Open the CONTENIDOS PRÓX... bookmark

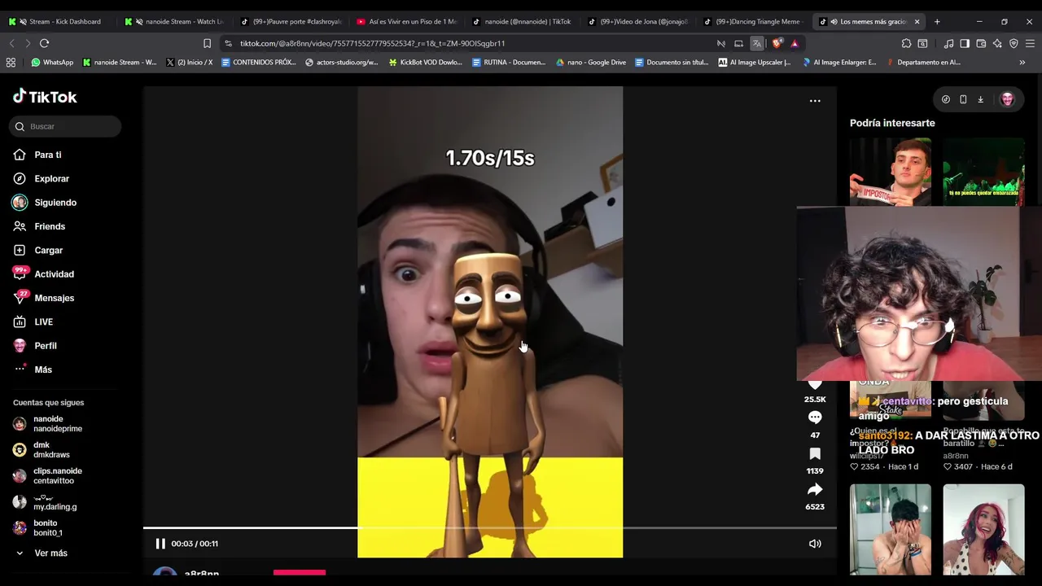point(259,62)
